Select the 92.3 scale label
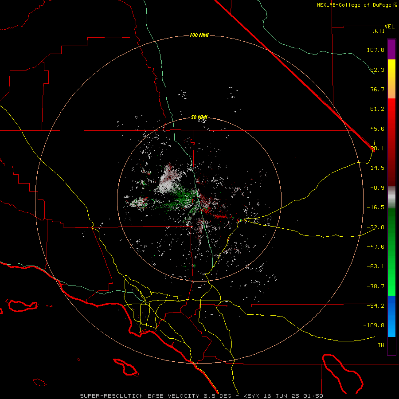 [x=377, y=70]
